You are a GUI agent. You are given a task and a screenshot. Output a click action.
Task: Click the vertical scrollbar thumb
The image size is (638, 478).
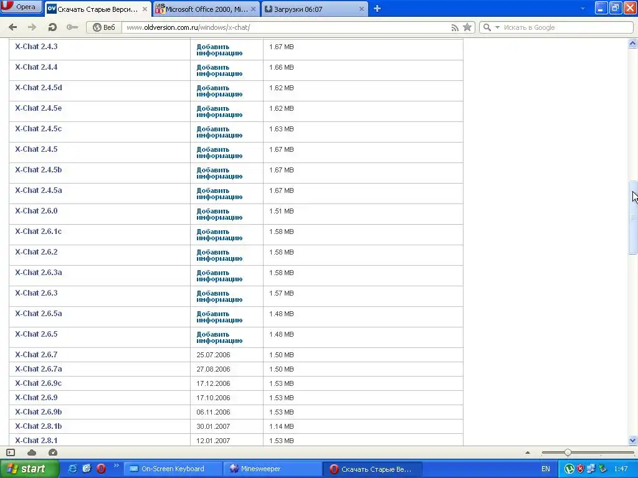pos(633,217)
